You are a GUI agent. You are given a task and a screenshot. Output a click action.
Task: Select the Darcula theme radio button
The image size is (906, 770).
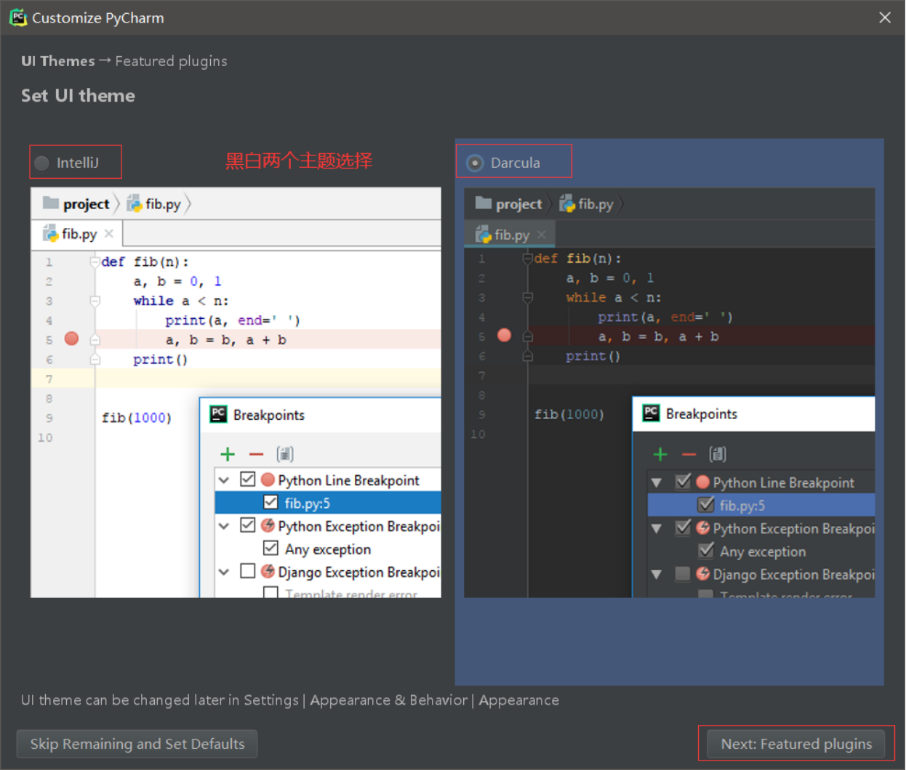pos(475,163)
